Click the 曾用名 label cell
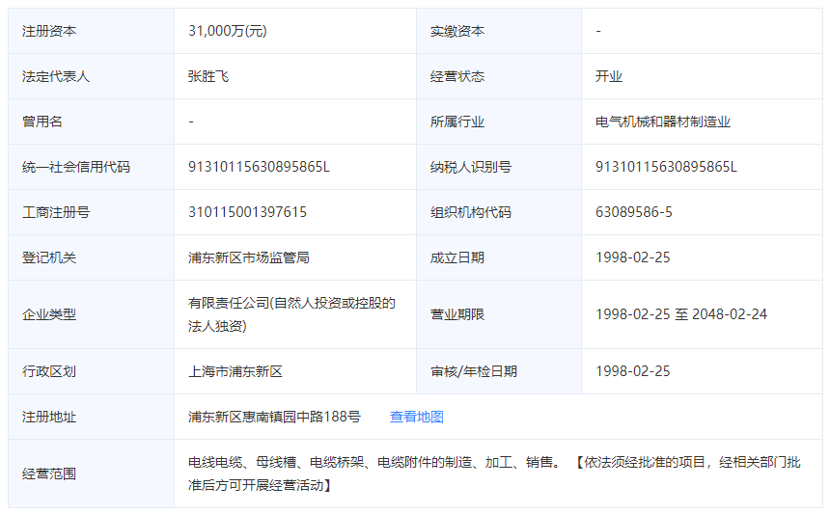 (x=42, y=122)
